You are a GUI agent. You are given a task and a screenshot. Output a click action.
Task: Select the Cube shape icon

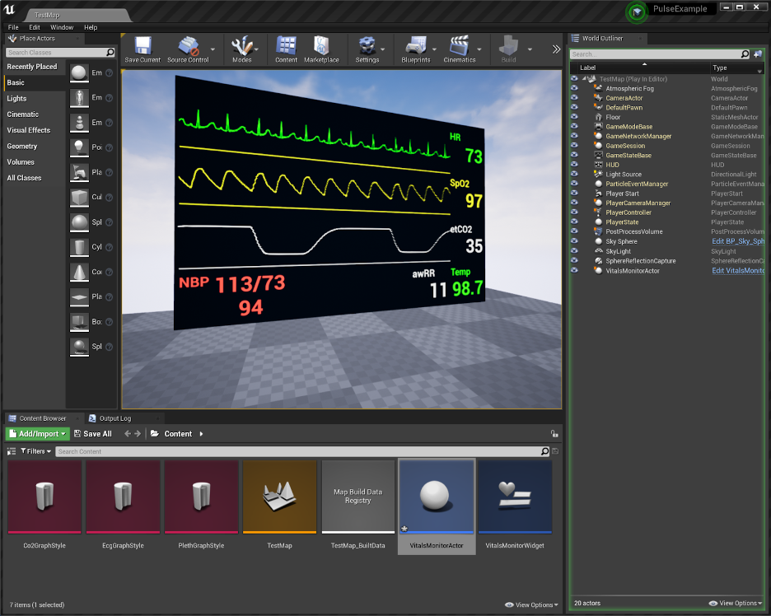point(79,197)
